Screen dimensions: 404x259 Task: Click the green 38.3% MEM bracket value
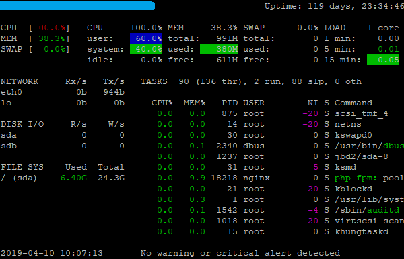(52, 38)
